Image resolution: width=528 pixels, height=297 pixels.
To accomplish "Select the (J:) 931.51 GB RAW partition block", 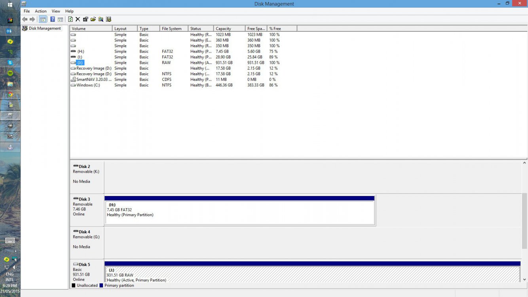I will pos(313,272).
